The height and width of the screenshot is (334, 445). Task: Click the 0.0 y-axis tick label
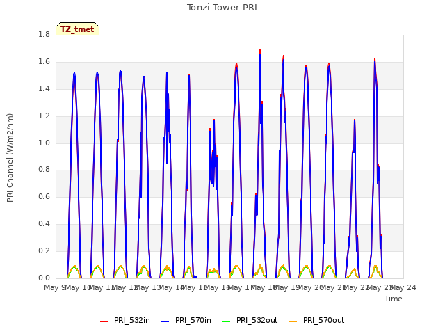44,278
